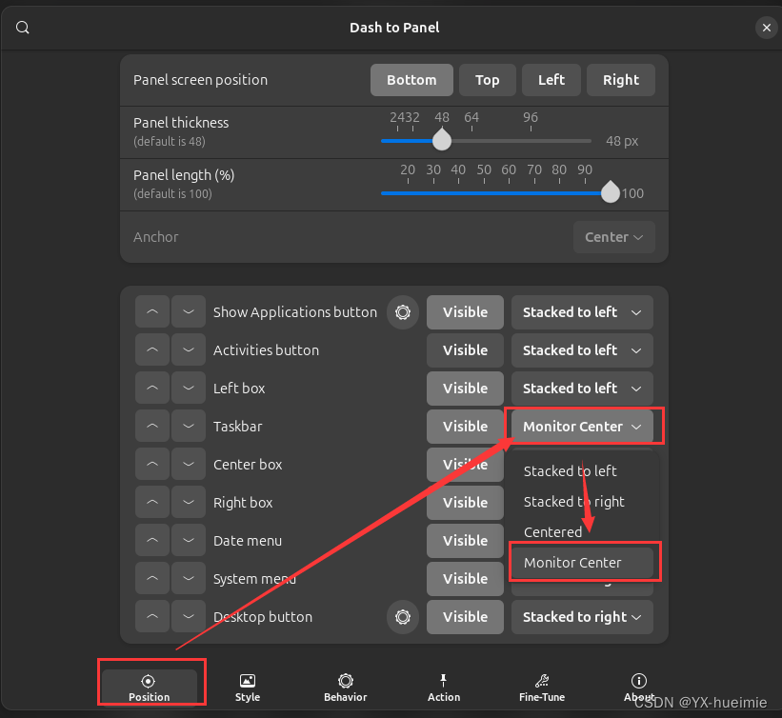Open Desktop button Stacked to right dropdown
This screenshot has width=782, height=718.
pos(582,617)
